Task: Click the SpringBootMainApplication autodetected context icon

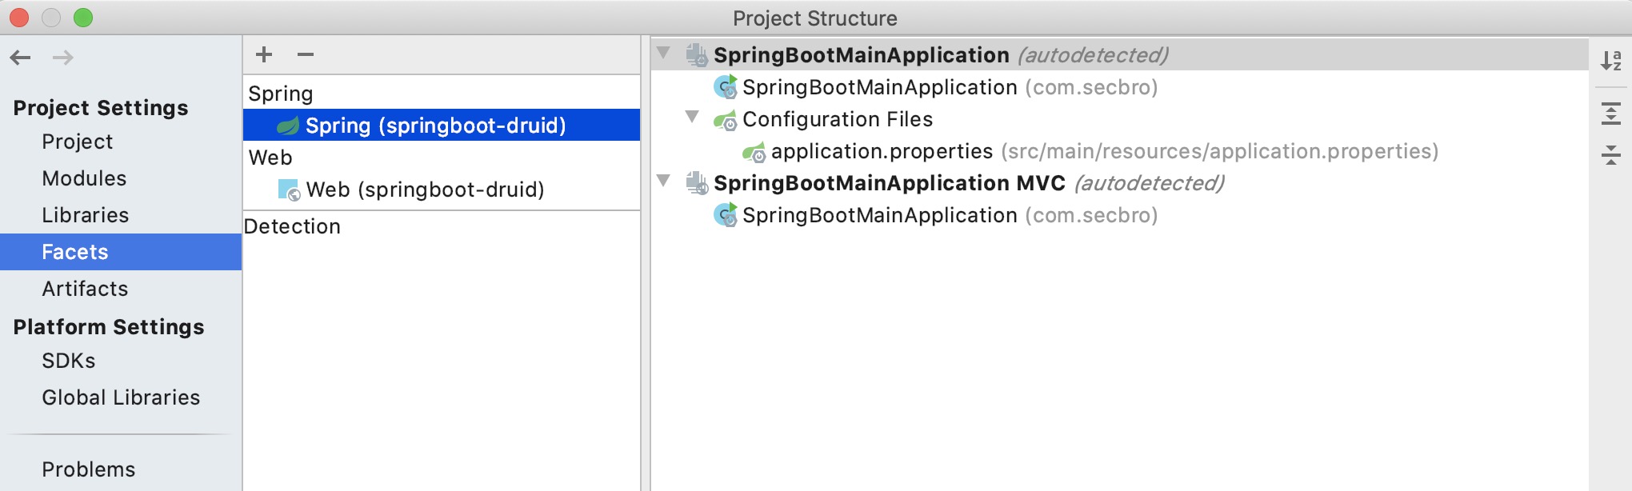Action: pos(697,55)
